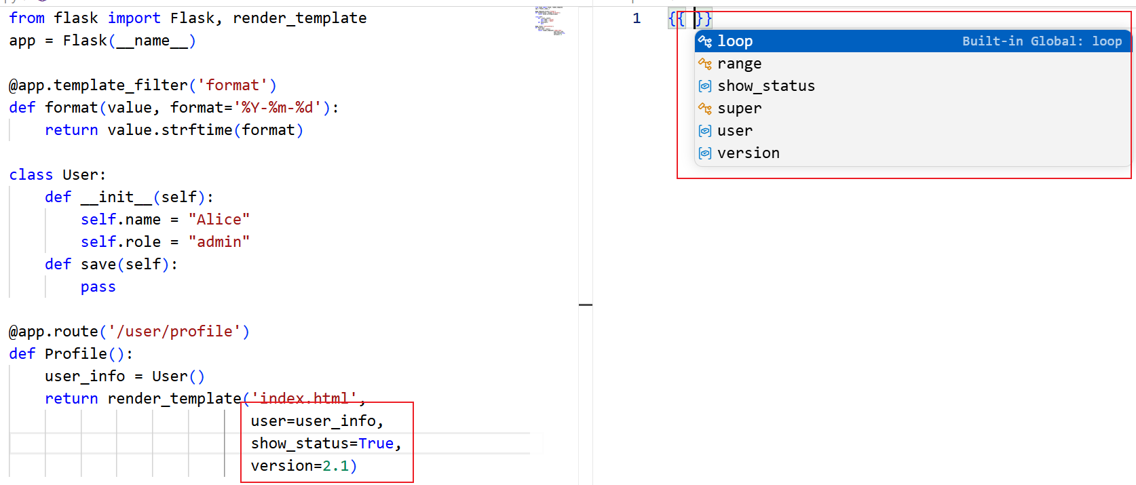Click the 'user=user_info,' argument
Screen dimensions: 1136x485
tap(317, 421)
